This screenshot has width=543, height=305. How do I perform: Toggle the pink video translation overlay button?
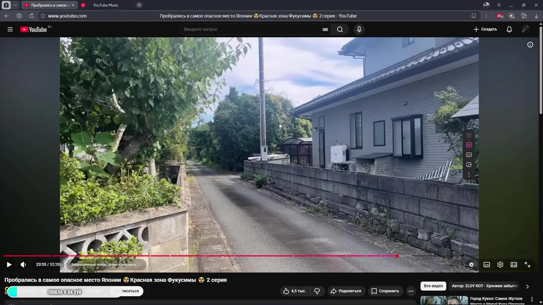point(469,145)
